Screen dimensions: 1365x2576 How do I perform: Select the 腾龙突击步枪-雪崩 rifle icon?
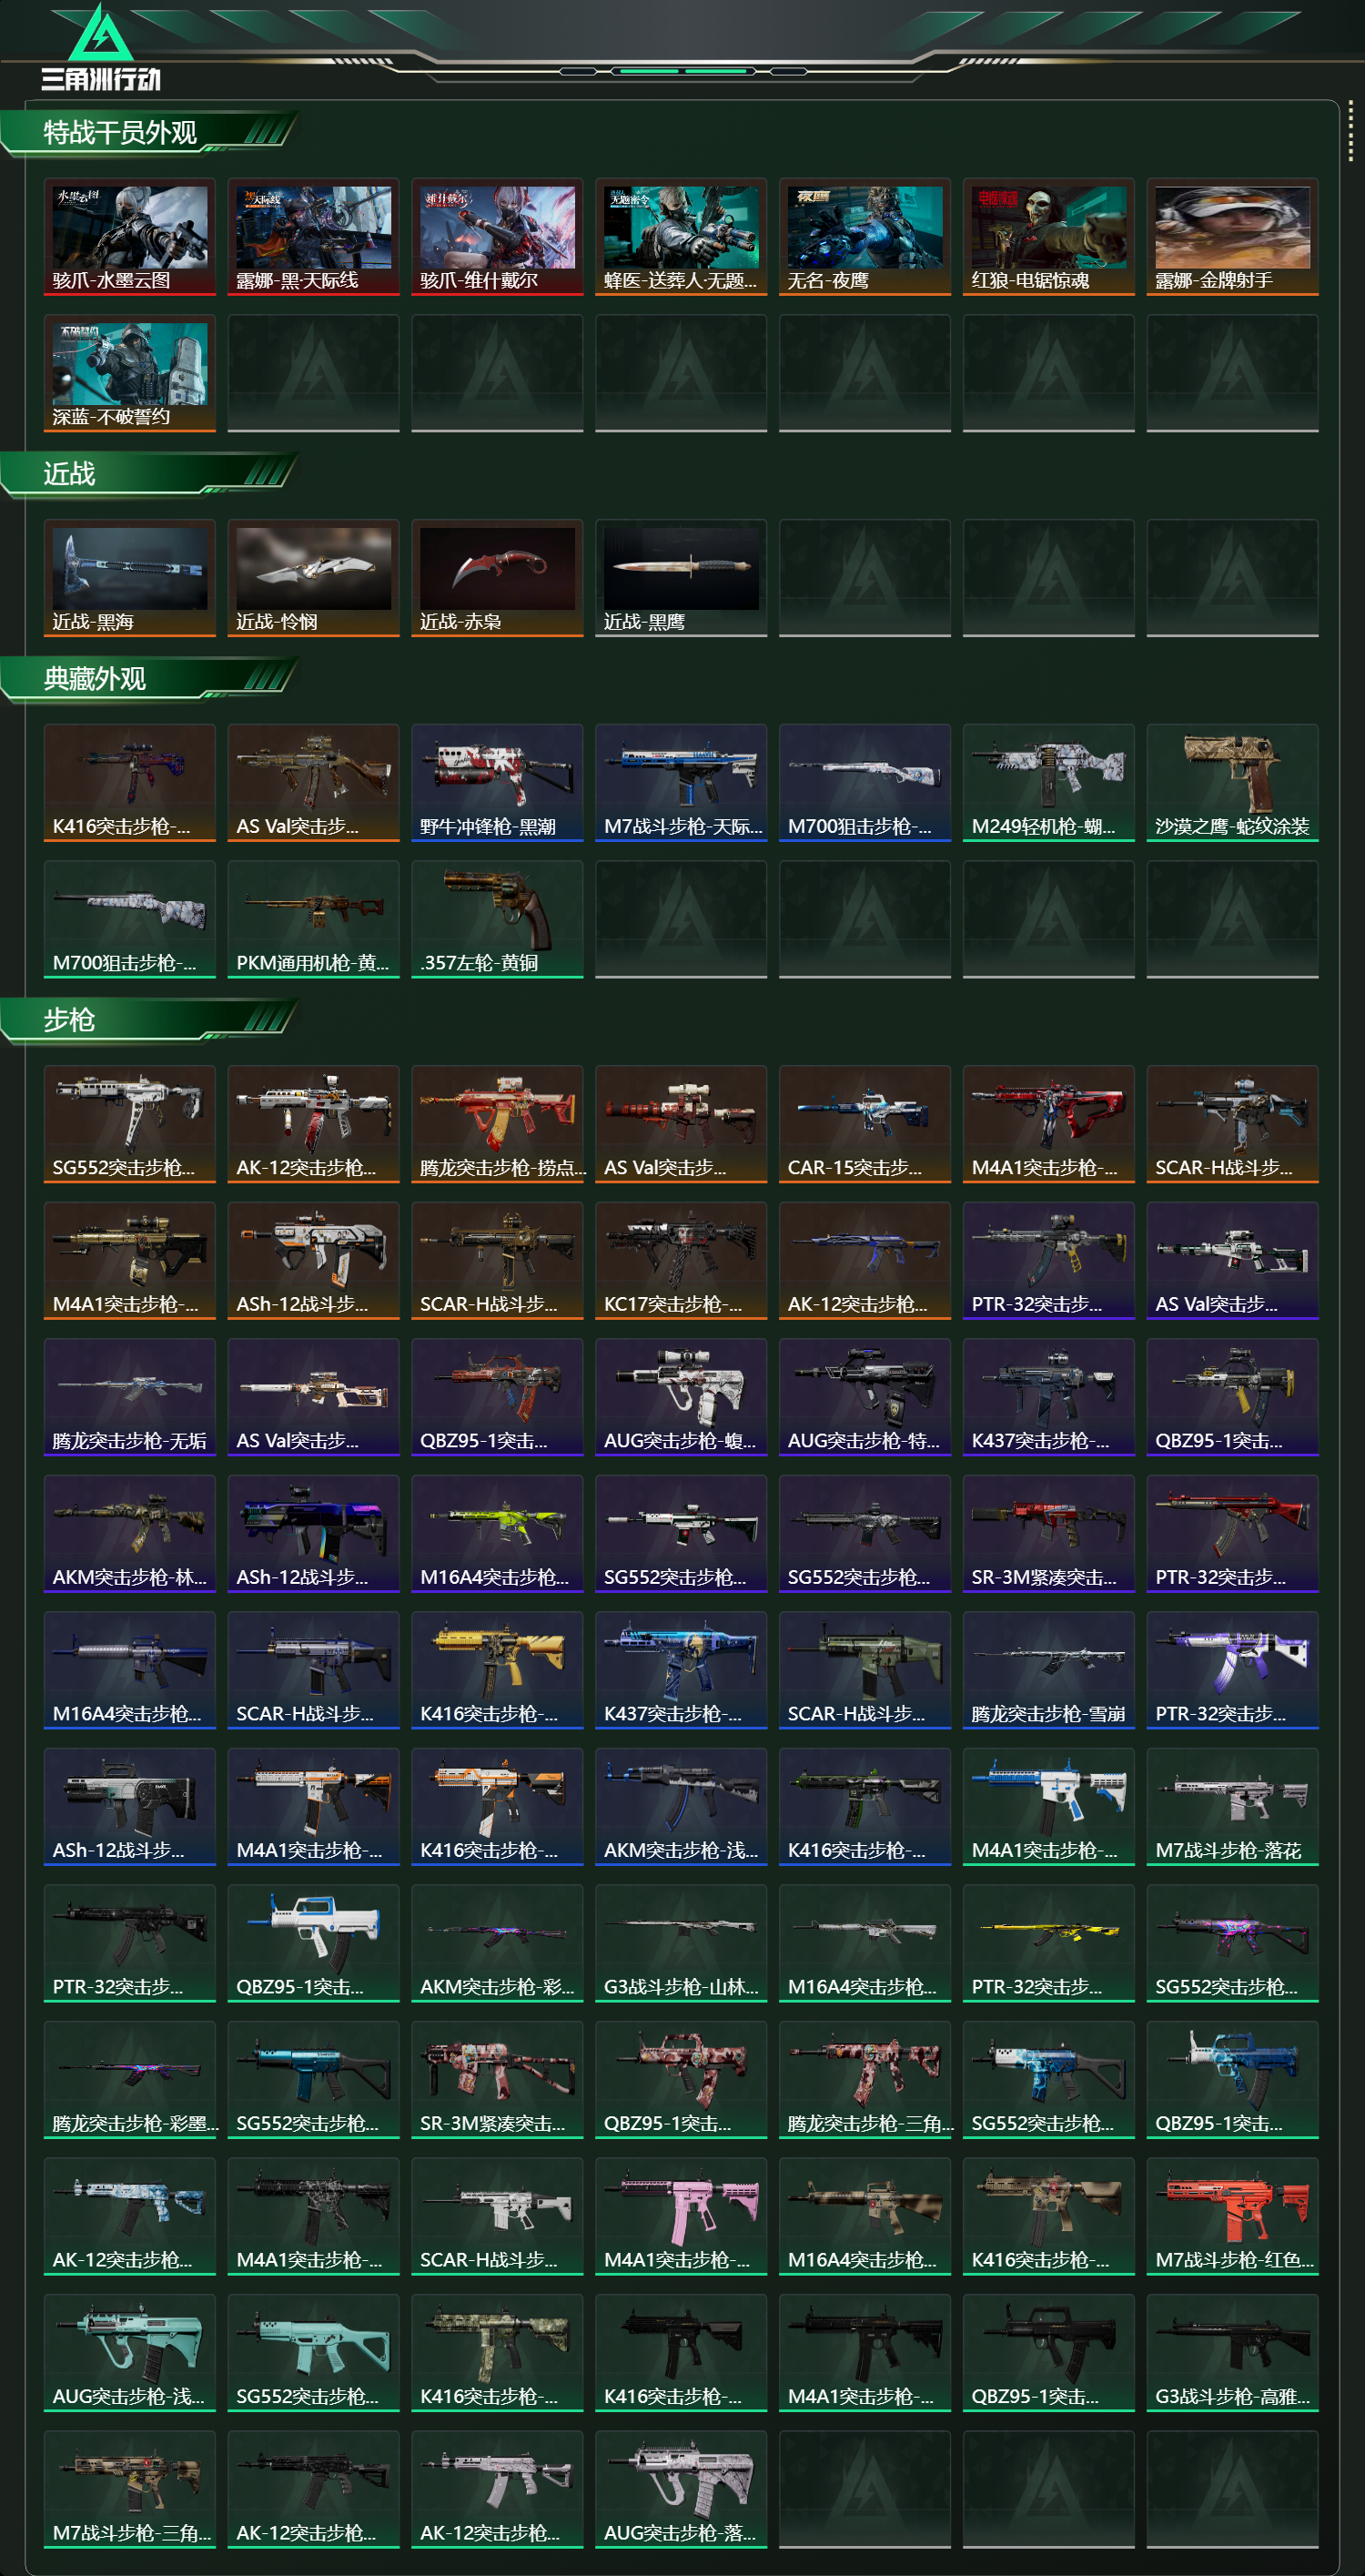coord(1049,1670)
